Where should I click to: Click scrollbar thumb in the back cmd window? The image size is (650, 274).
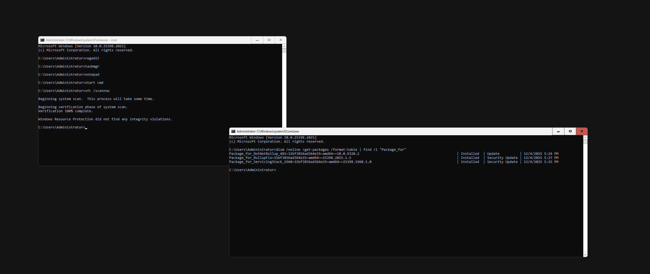coord(284,50)
